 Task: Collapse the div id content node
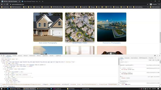[x=4, y=69]
